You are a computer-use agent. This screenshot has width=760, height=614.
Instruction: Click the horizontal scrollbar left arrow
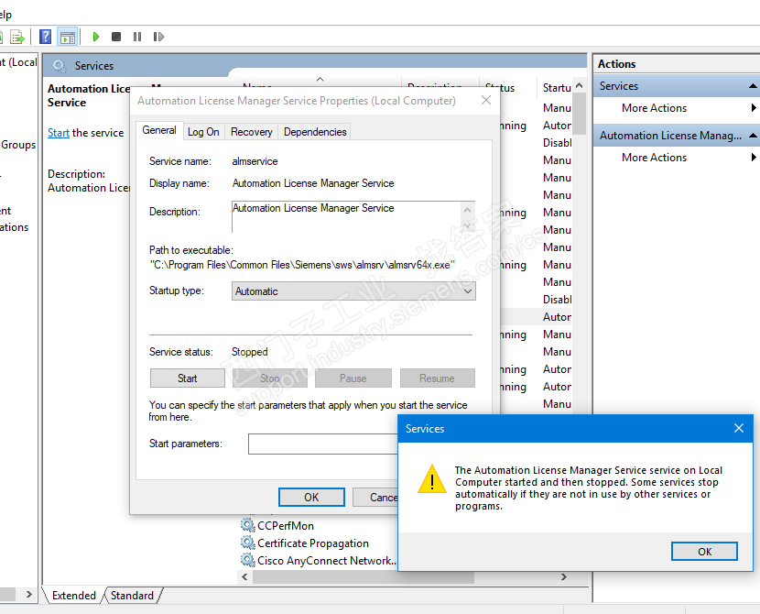click(x=244, y=576)
